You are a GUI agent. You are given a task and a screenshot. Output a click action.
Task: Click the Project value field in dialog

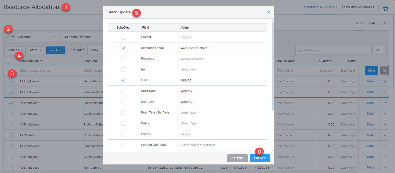point(223,37)
